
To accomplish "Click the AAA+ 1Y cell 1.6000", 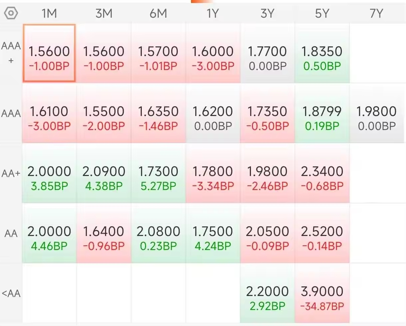I will 213,53.
